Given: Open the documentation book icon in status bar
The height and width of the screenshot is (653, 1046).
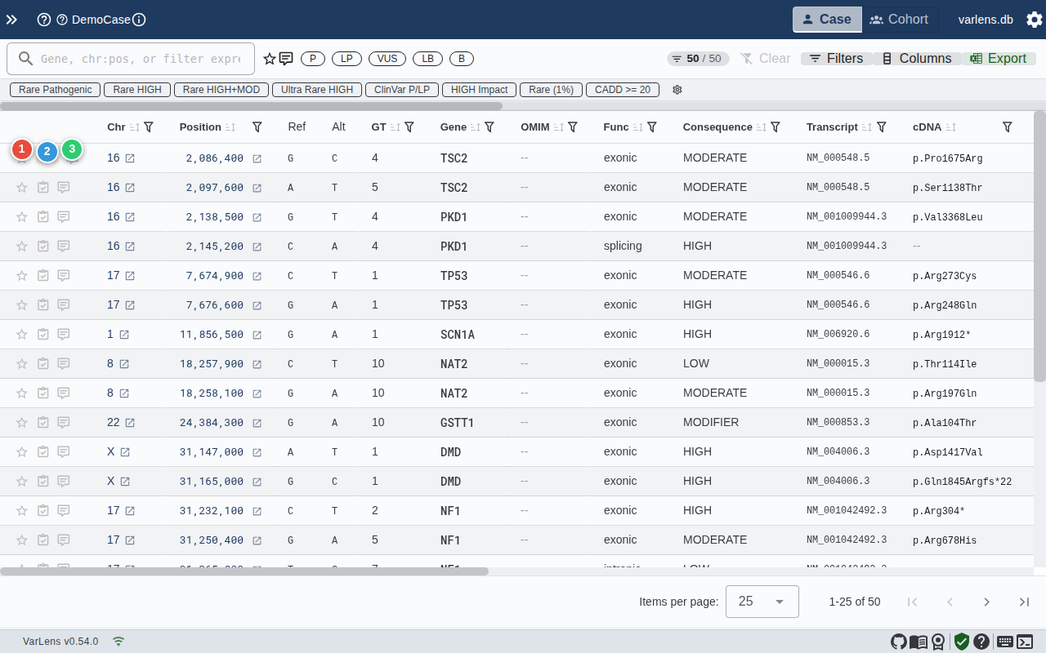Looking at the screenshot, I should pyautogui.click(x=919, y=642).
